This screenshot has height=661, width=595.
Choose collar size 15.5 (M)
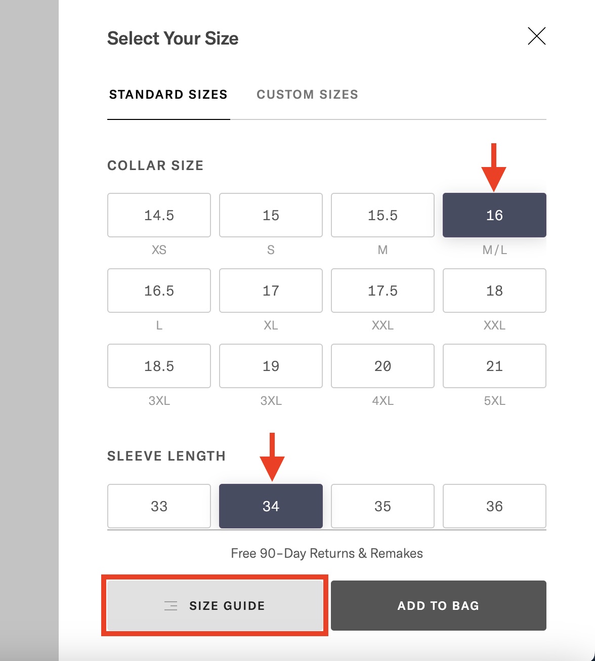(382, 215)
